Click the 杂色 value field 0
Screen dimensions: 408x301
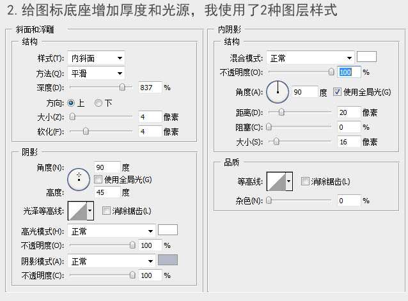349,201
